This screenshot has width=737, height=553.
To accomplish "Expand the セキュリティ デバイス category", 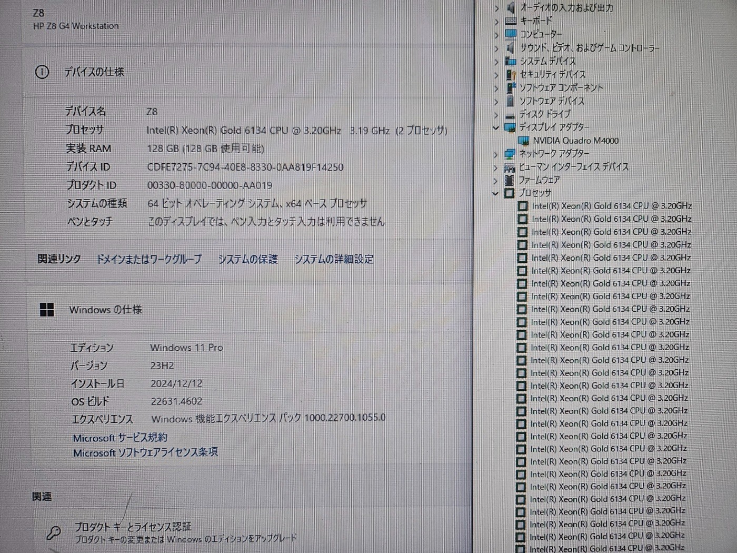I will click(496, 75).
